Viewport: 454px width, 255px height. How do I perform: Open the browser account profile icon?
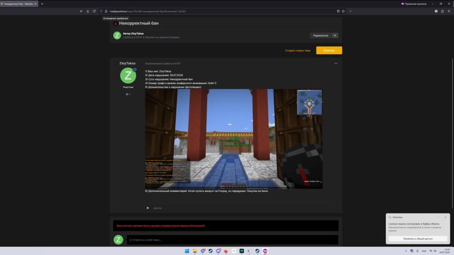(436, 11)
